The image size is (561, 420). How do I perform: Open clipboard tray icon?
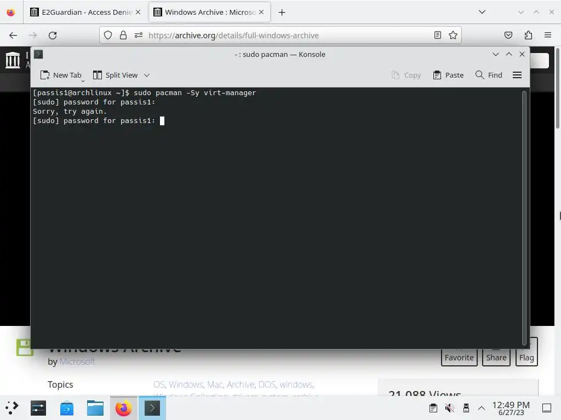pyautogui.click(x=433, y=408)
